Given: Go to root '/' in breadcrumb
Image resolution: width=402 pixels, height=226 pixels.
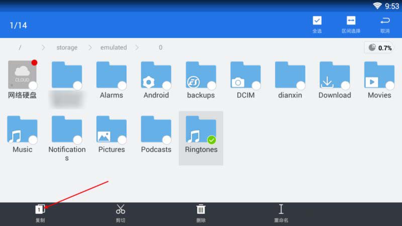Looking at the screenshot, I should tap(20, 47).
